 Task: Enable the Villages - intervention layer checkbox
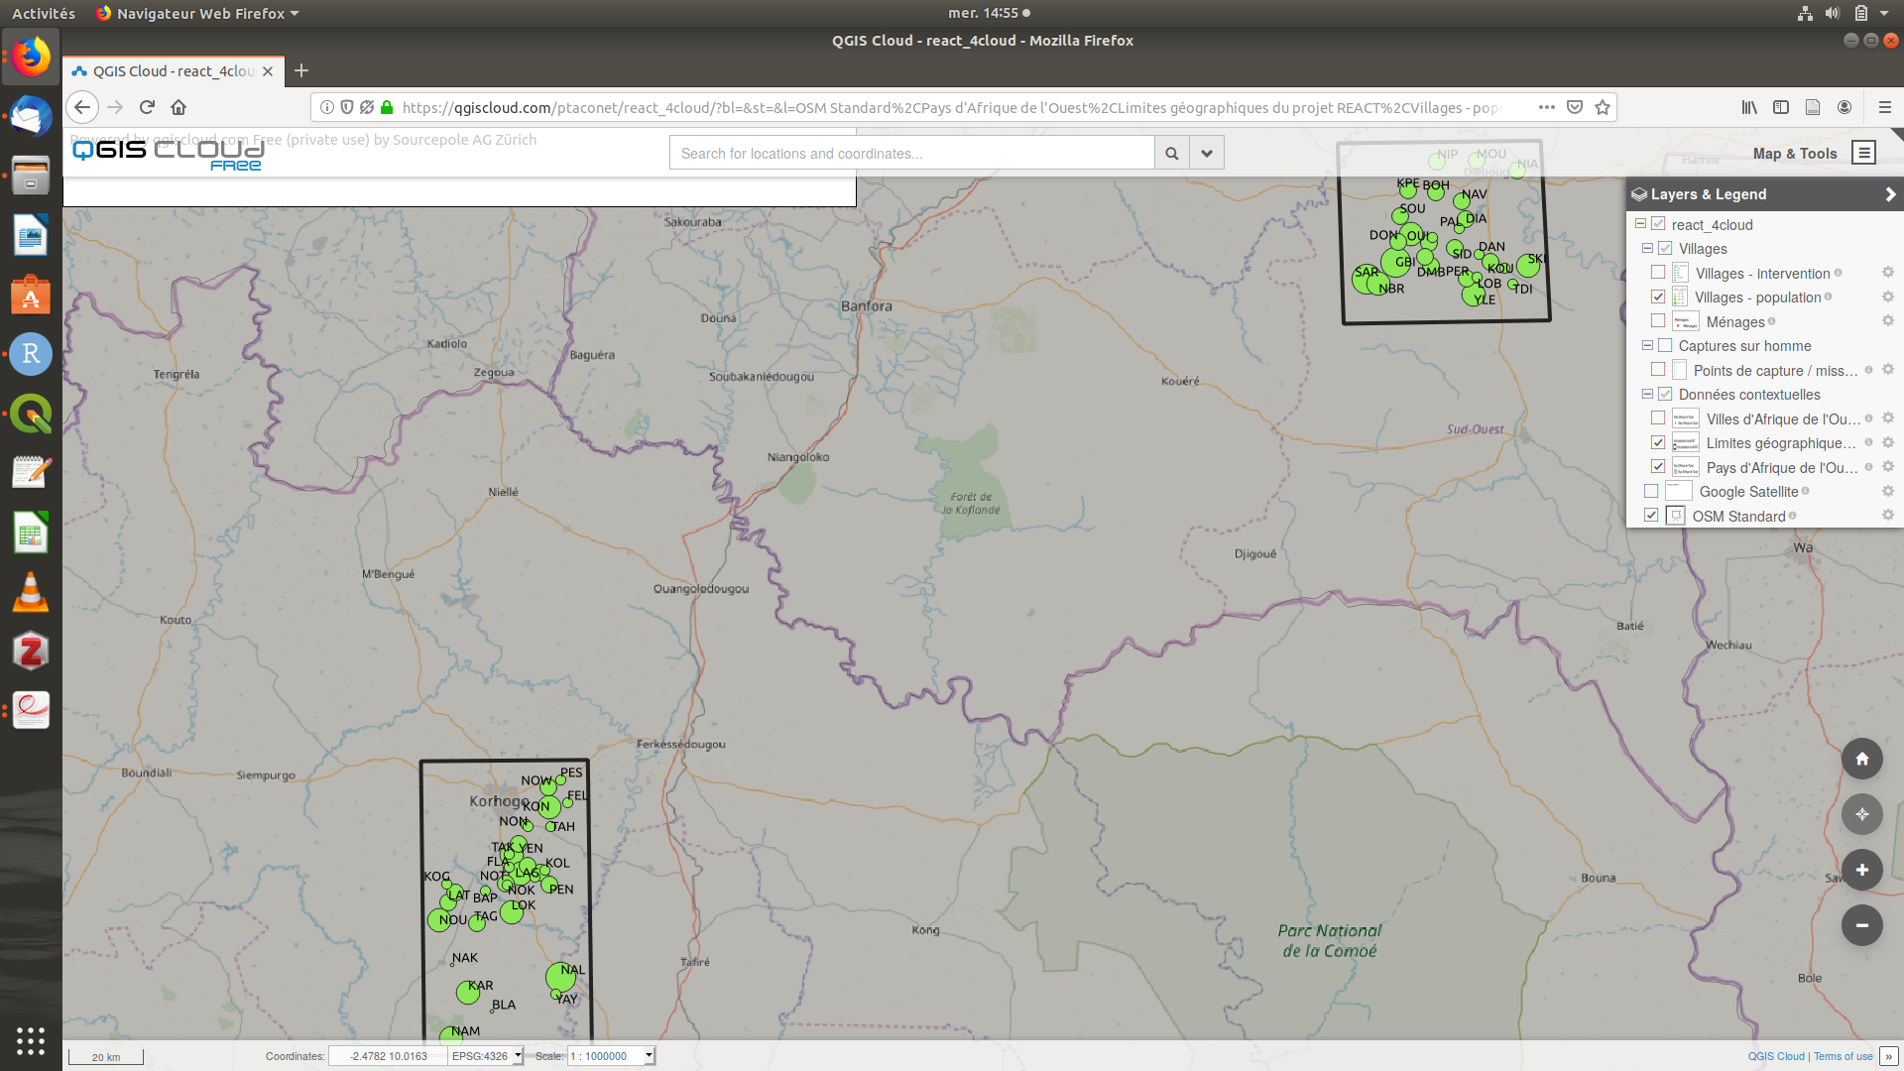1658,273
